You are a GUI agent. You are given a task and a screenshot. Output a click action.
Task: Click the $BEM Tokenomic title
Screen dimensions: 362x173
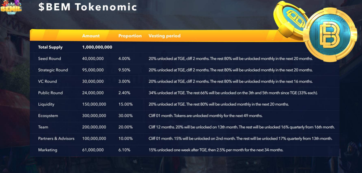pyautogui.click(x=87, y=7)
